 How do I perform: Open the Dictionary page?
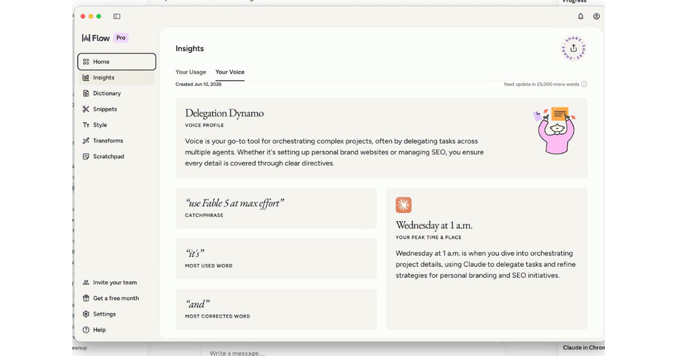116,93
